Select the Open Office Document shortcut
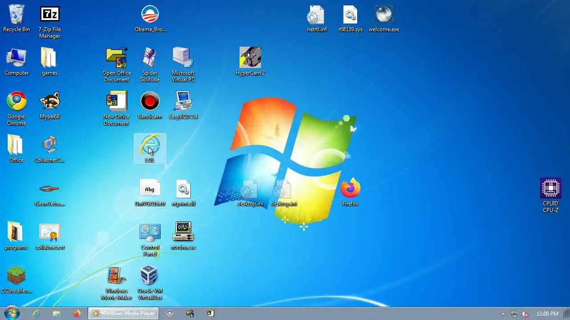The image size is (570, 320). click(116, 65)
